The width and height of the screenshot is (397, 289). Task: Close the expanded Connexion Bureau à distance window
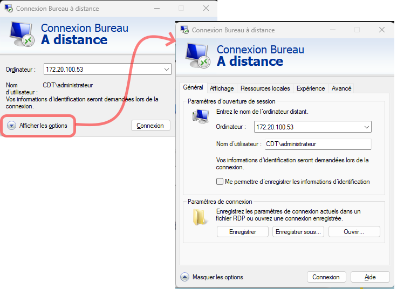[x=382, y=30]
